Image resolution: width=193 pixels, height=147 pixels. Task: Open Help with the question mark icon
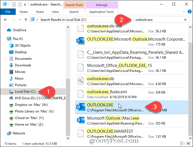coord(190,12)
